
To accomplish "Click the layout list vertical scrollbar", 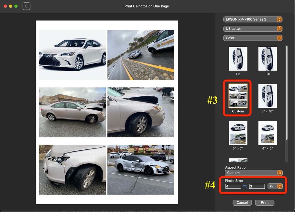I will click(287, 93).
